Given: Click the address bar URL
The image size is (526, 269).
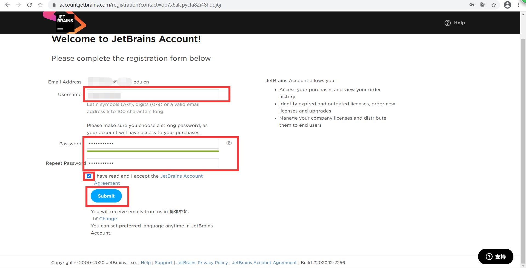Looking at the screenshot, I should coord(140,5).
